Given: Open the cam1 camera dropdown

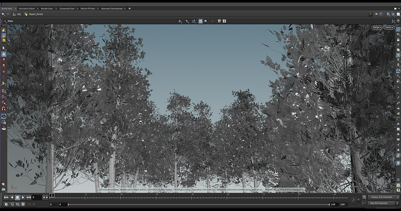Looking at the screenshot, I should point(389,27).
